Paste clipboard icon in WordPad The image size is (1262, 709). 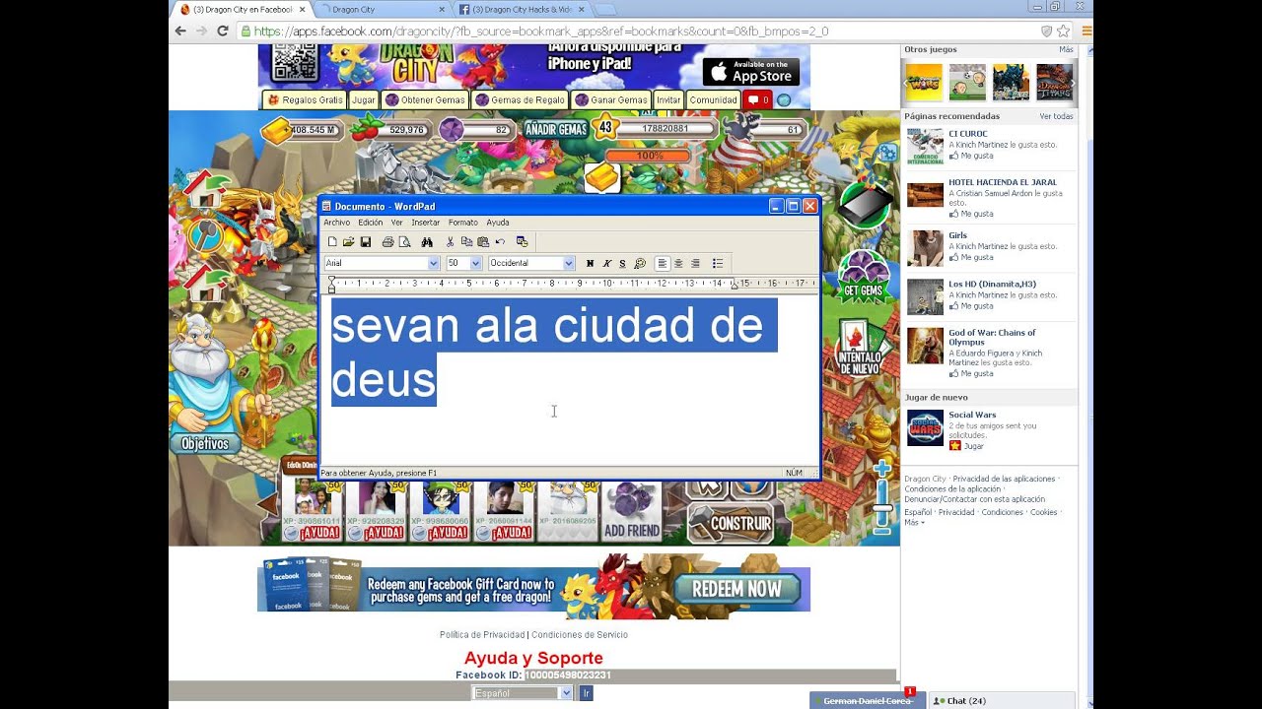pos(483,242)
